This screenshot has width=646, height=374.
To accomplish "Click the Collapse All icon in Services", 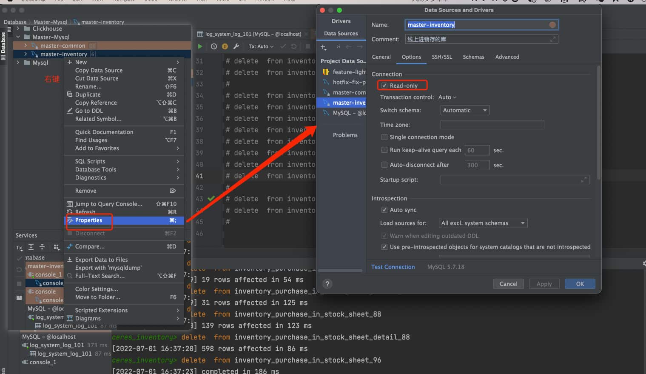I will [42, 247].
